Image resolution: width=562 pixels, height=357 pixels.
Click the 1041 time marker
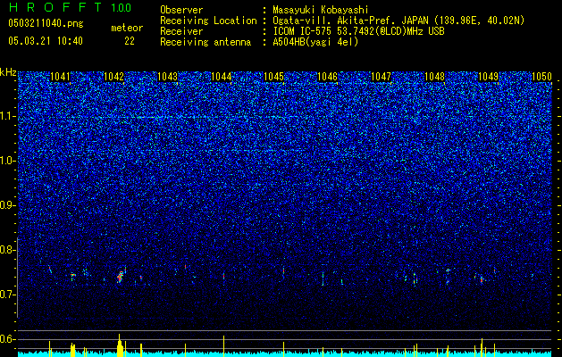coord(60,77)
